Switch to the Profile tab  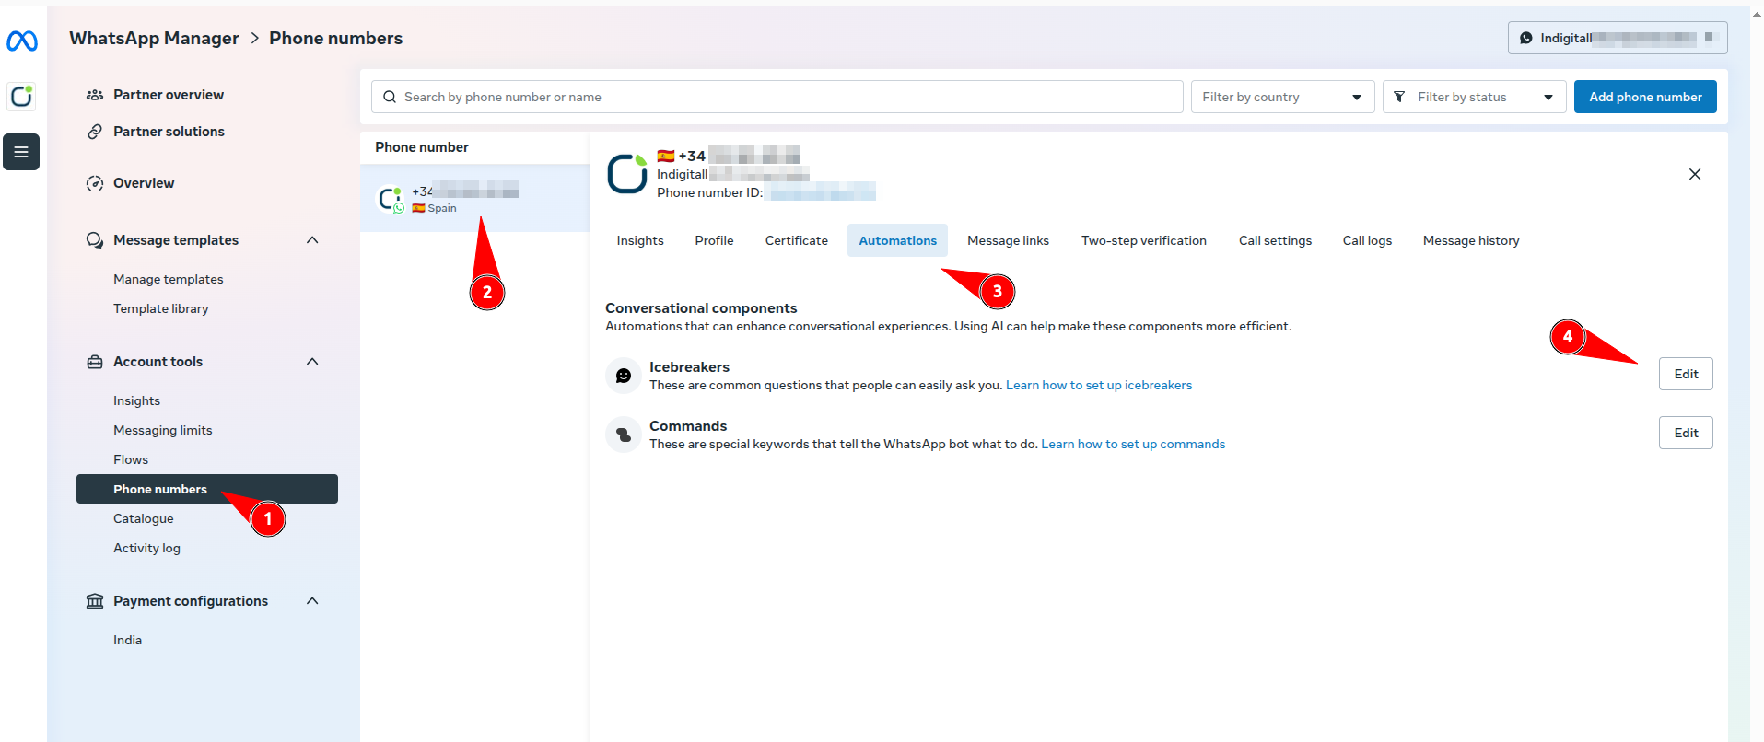714,240
